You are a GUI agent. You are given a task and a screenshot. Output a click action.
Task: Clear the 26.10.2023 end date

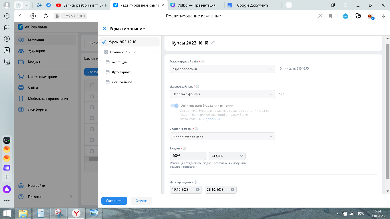(x=232, y=190)
